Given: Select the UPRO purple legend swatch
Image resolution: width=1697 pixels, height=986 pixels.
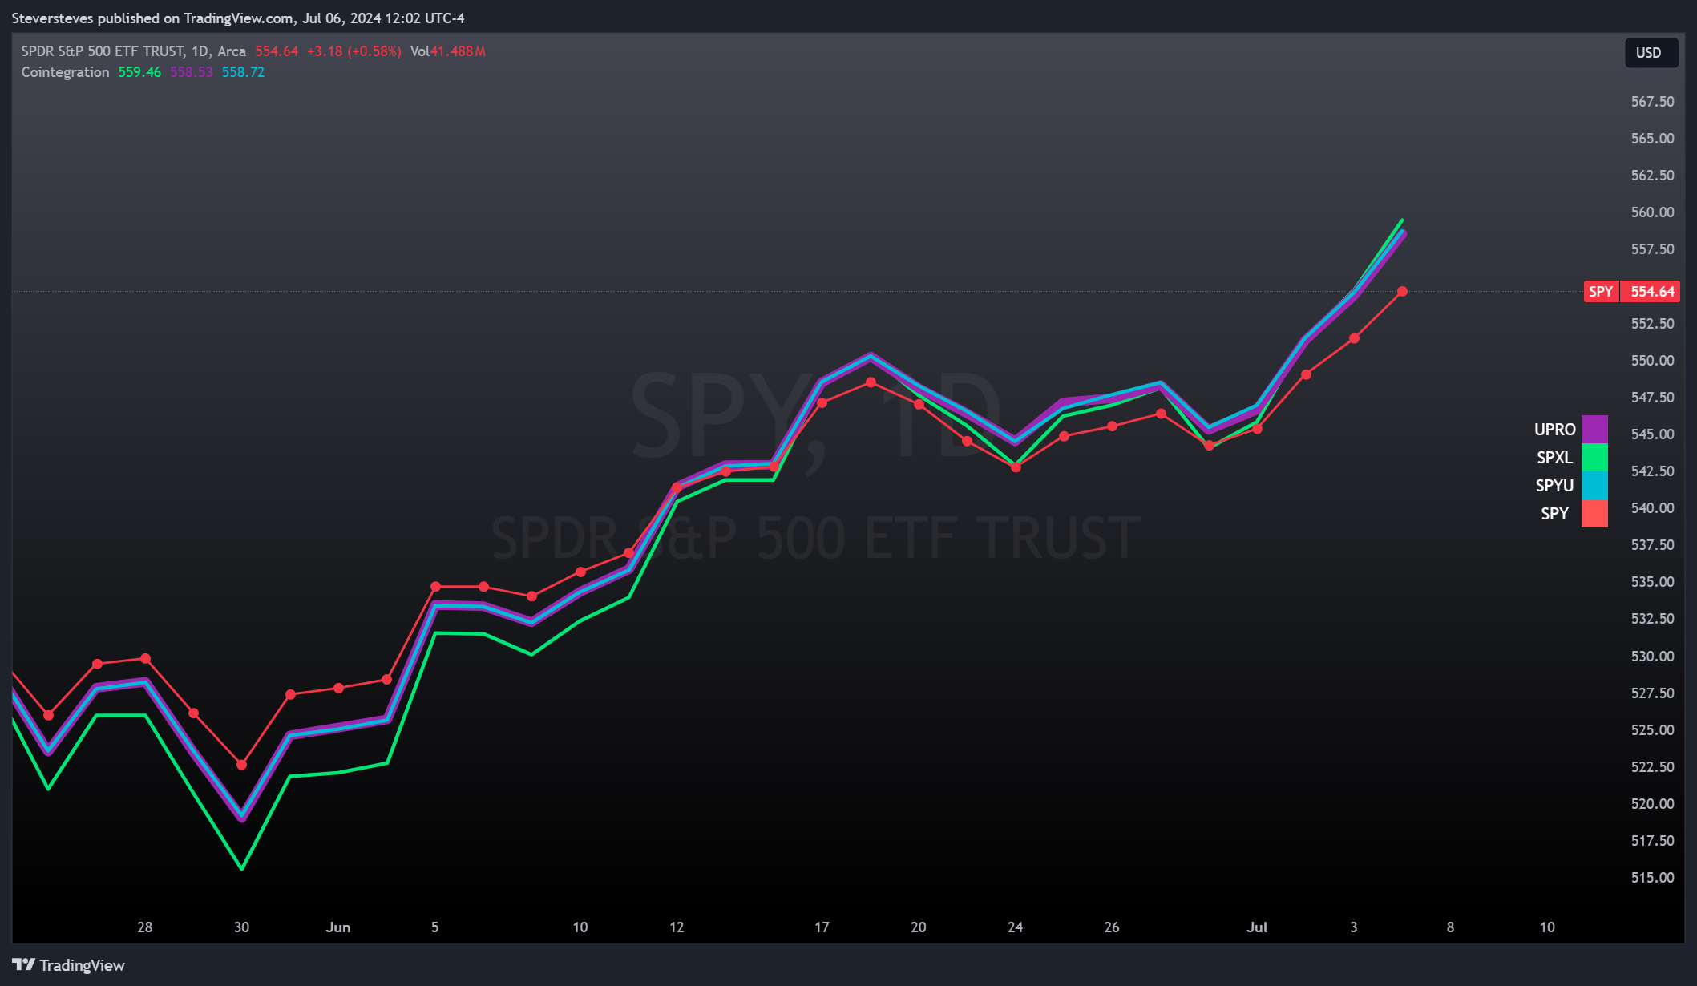Looking at the screenshot, I should pyautogui.click(x=1594, y=429).
